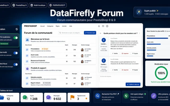The image size is (170, 106).
Task: Toggle the Vue invité switch
Action: 16,53
